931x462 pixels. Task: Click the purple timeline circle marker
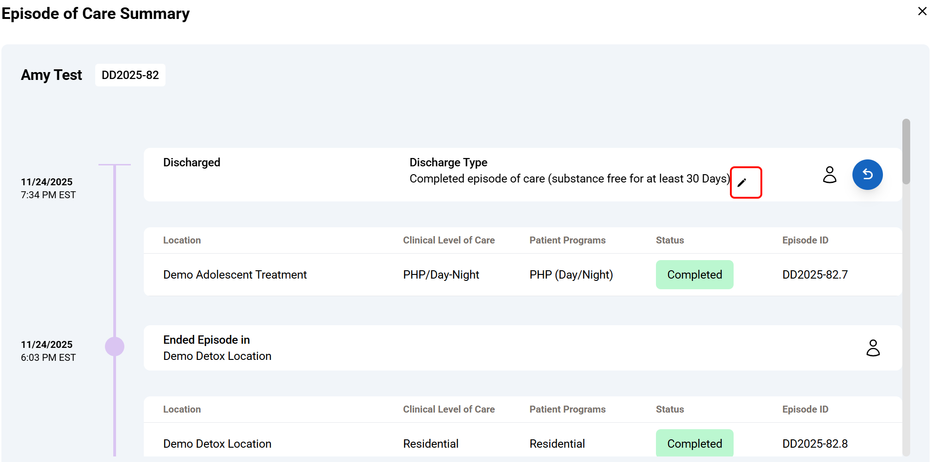[115, 346]
